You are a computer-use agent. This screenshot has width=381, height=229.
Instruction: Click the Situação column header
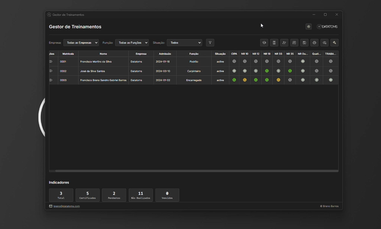point(220,54)
